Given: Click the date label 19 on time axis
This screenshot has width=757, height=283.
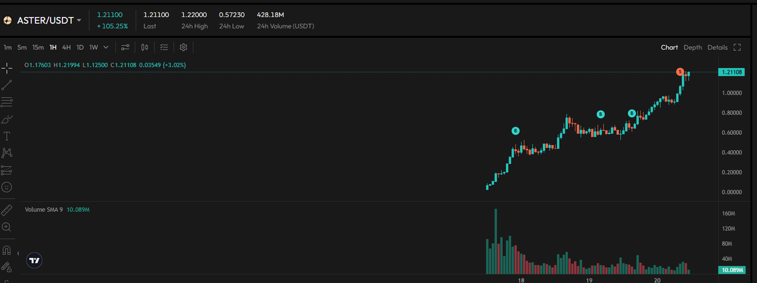Looking at the screenshot, I should [589, 279].
